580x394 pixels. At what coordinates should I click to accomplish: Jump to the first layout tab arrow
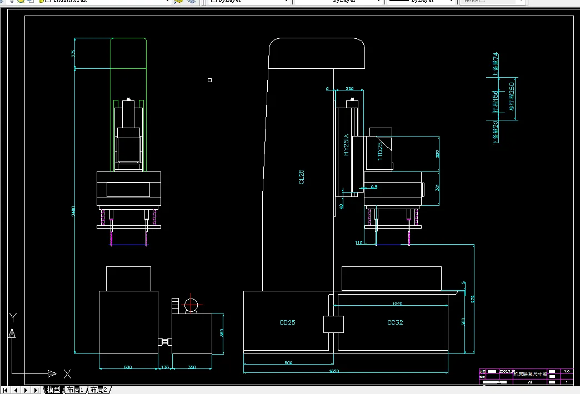pyautogui.click(x=5, y=390)
